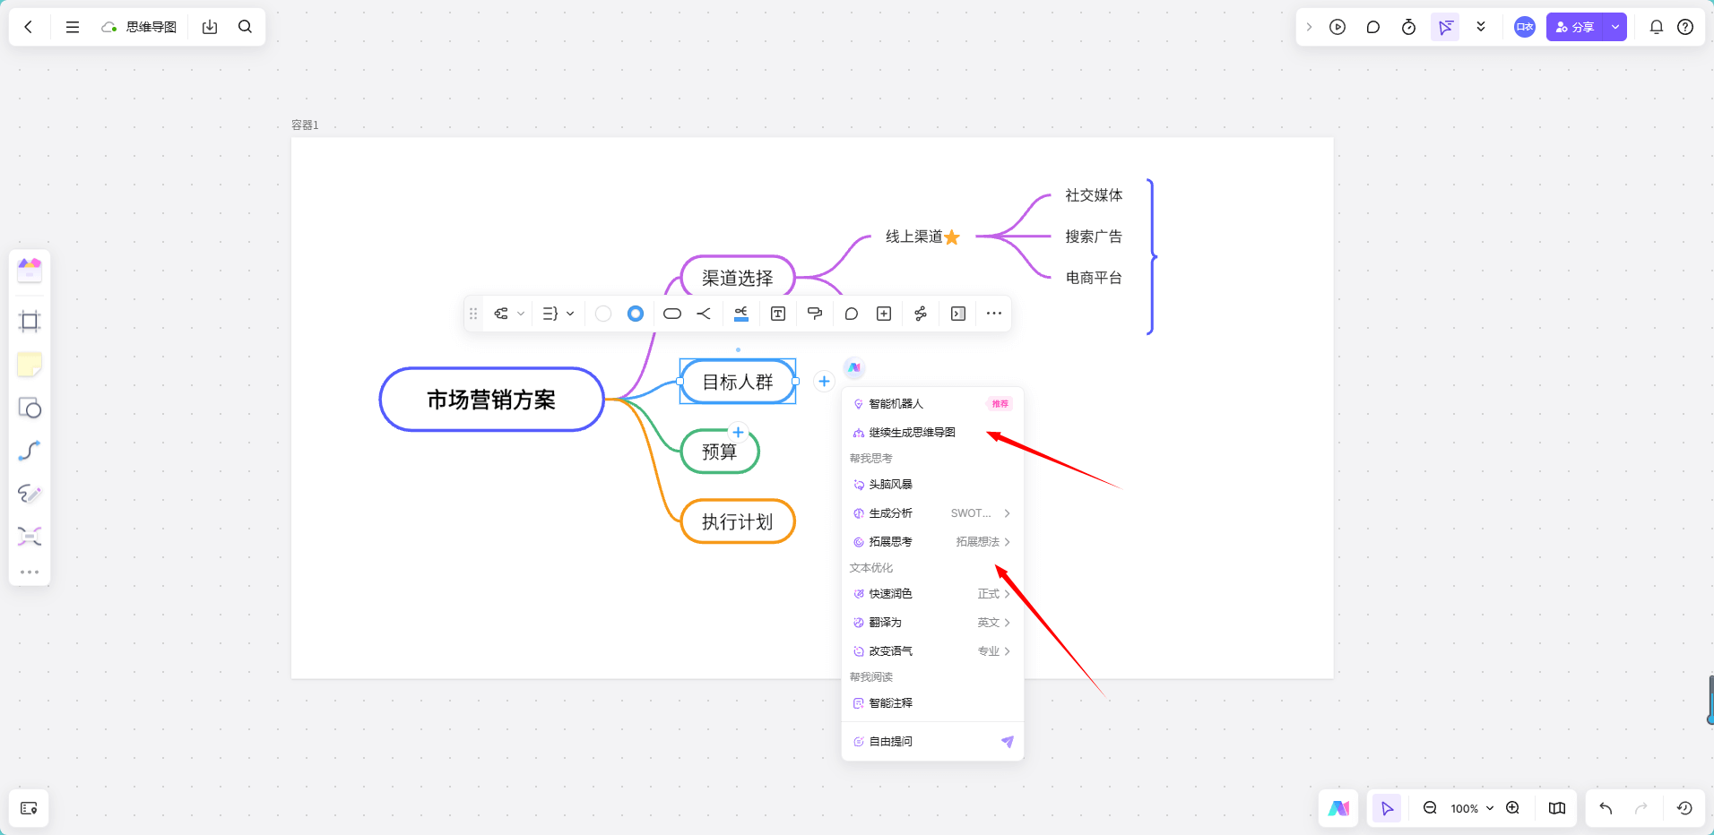1714x835 pixels.
Task: Choose the connector line tool
Action: (x=30, y=451)
